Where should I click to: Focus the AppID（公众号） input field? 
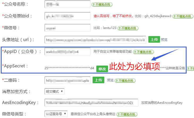[x=67, y=51]
